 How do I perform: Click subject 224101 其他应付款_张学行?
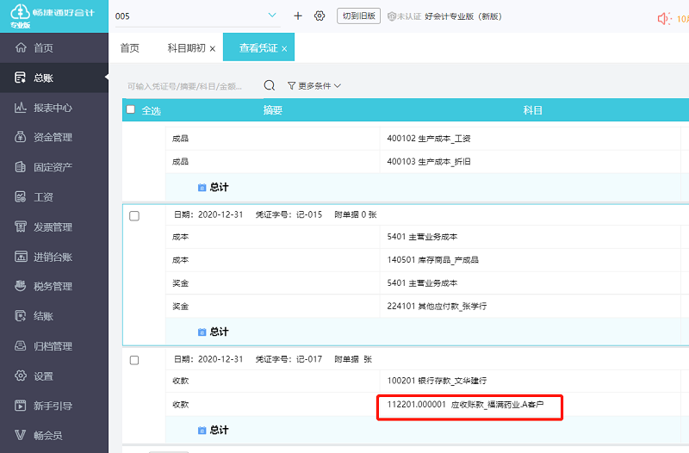click(x=437, y=306)
